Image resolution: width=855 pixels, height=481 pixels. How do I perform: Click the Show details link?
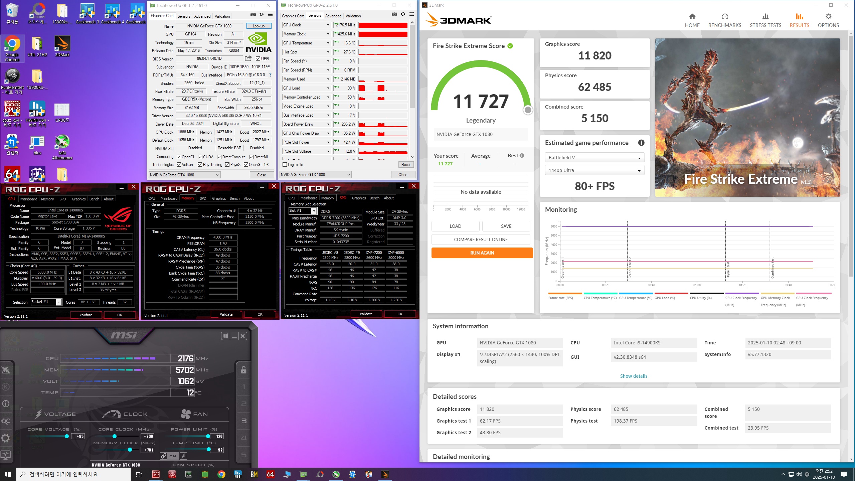coord(634,376)
